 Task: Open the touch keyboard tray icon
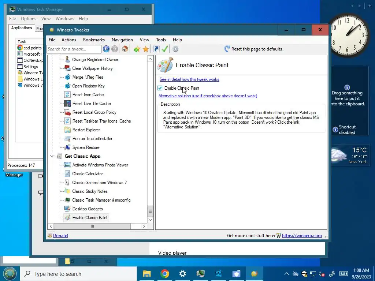click(344, 274)
